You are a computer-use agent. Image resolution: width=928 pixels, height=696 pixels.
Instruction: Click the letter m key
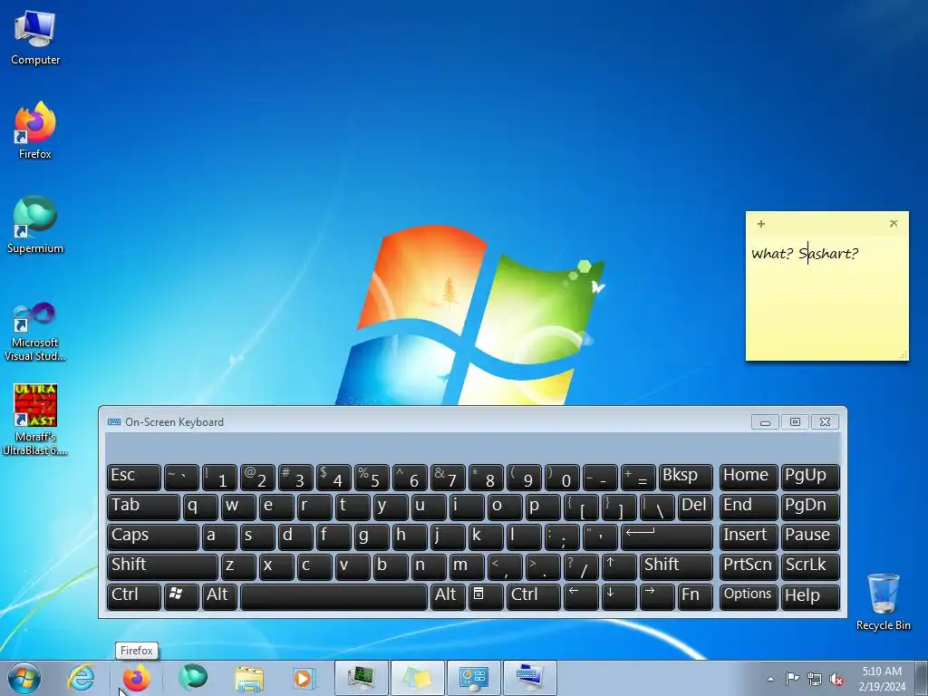[467, 566]
